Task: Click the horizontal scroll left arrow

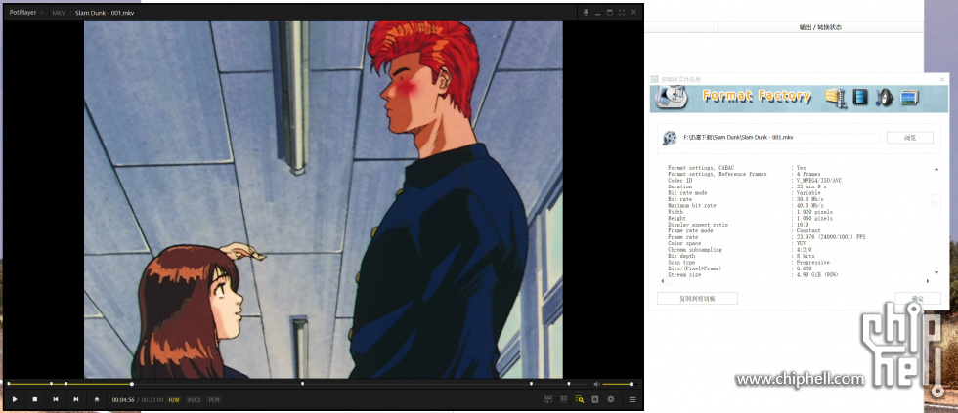Action: point(662,281)
